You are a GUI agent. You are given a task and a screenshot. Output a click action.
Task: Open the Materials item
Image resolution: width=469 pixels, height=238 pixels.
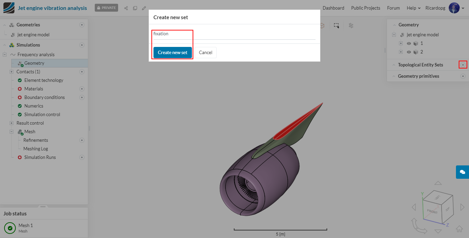(34, 89)
